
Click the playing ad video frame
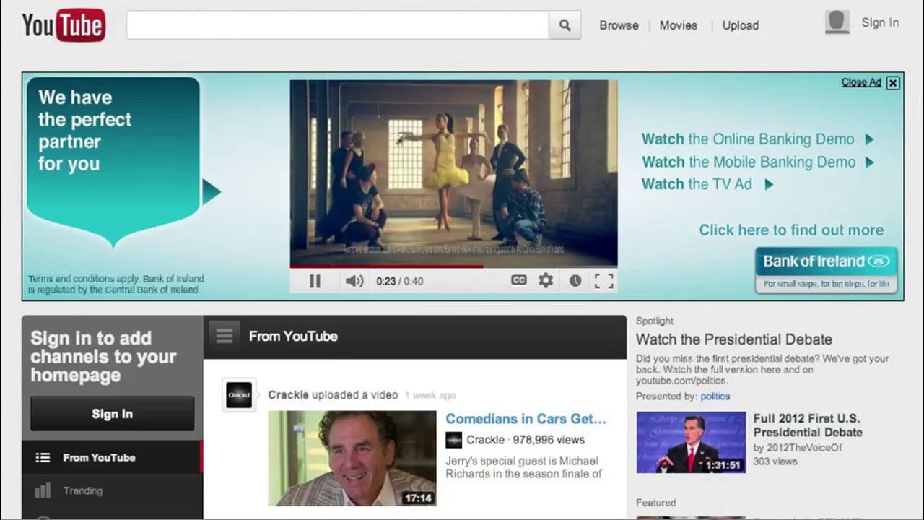tap(453, 173)
